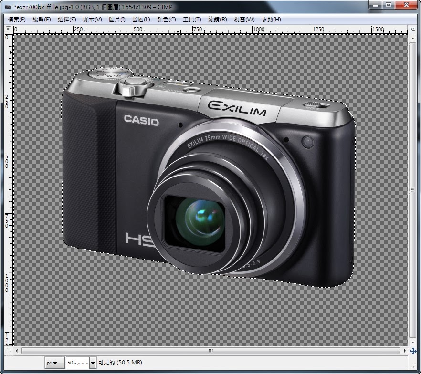Click the vertical scrollbar up arrow
The height and width of the screenshot is (374, 421).
coord(413,39)
